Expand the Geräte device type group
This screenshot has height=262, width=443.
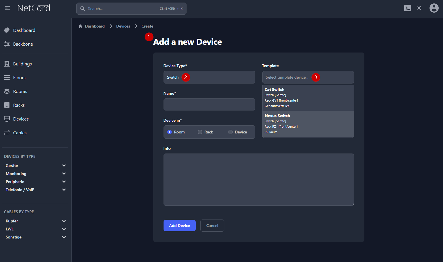pos(64,166)
